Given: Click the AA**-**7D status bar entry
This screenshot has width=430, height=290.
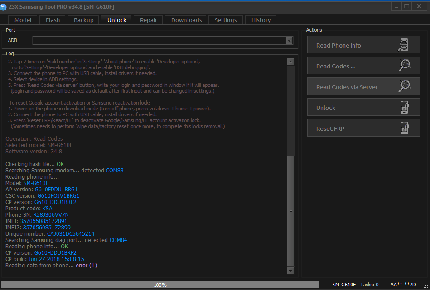Looking at the screenshot, I should tap(403, 285).
